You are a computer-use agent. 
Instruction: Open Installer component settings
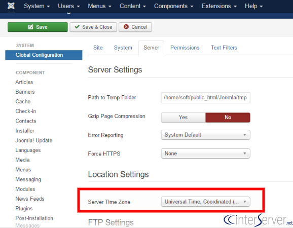[25, 131]
